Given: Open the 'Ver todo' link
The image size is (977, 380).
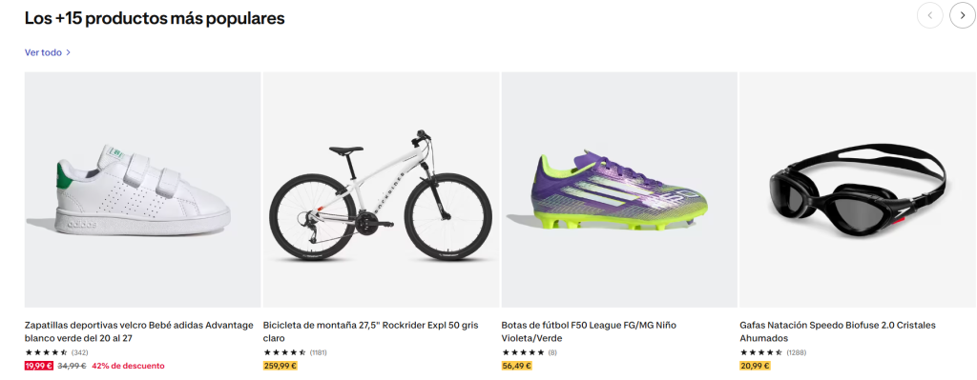Looking at the screenshot, I should pyautogui.click(x=43, y=53).
